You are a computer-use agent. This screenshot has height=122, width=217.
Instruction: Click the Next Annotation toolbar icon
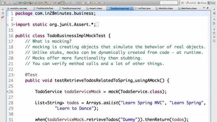coord(83,3)
